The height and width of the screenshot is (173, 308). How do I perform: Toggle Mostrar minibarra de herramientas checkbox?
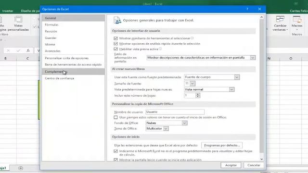click(115, 38)
